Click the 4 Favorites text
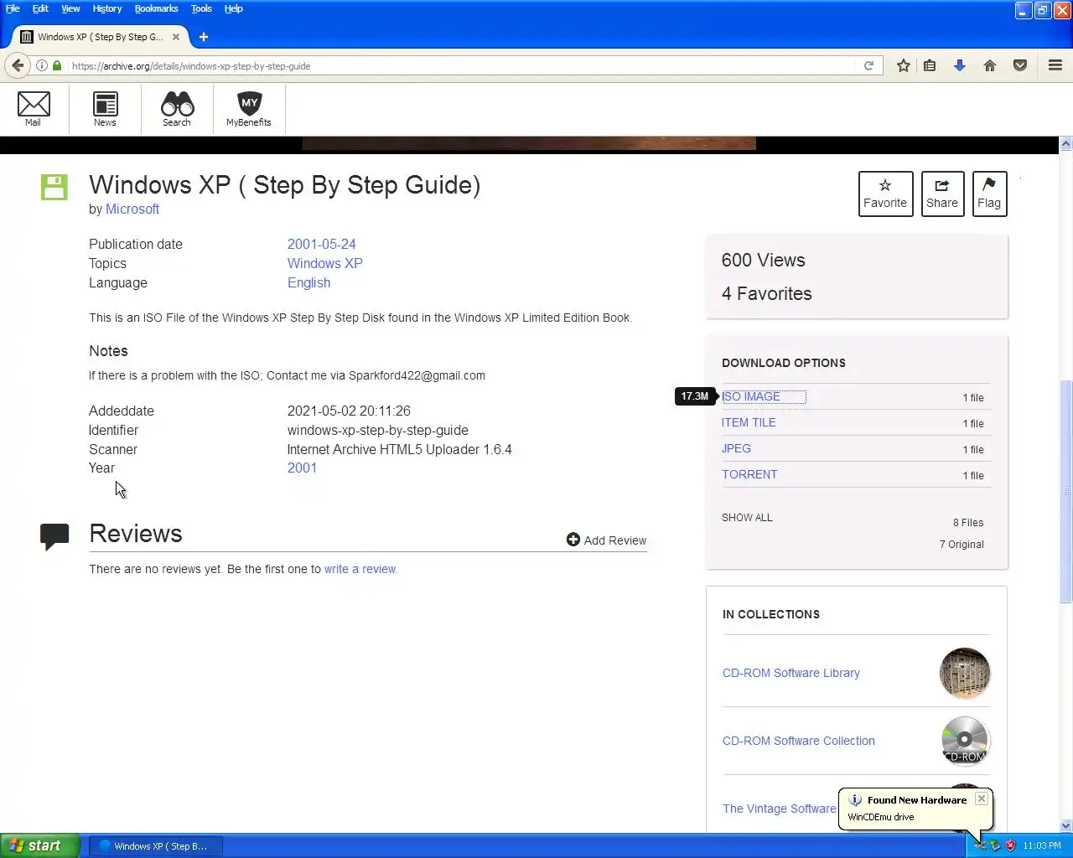Image resolution: width=1073 pixels, height=858 pixels. point(767,294)
